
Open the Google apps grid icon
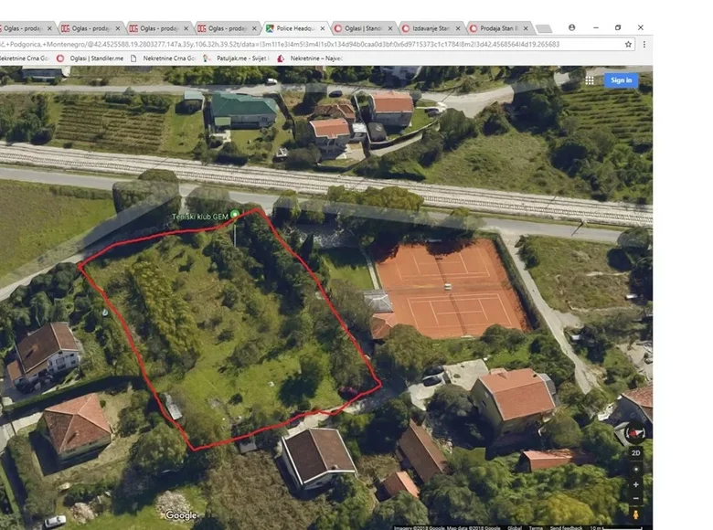[x=590, y=80]
